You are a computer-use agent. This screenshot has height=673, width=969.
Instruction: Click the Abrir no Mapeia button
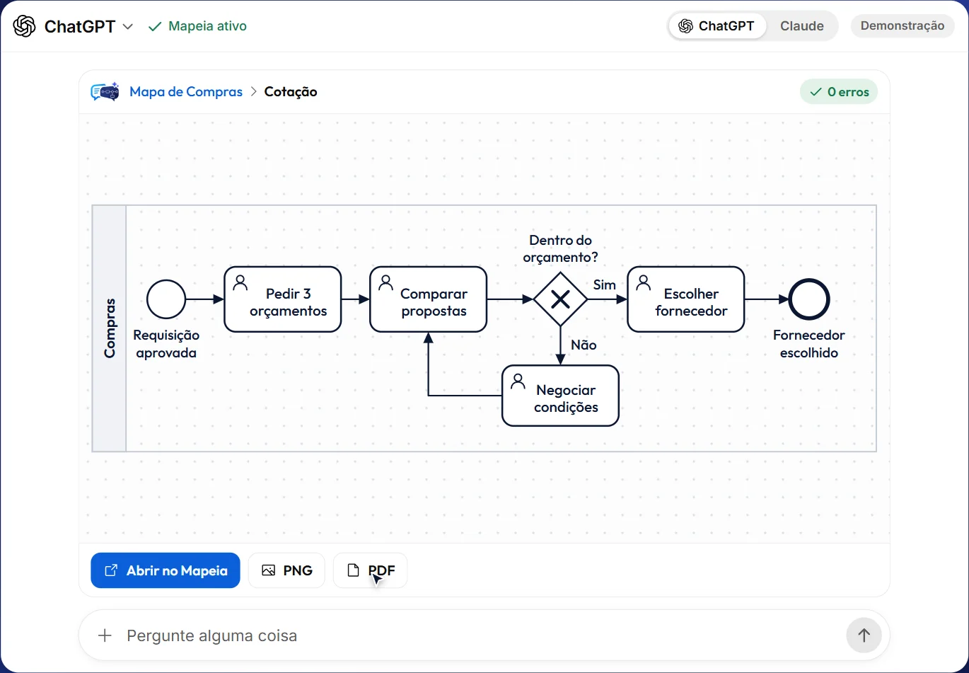coord(166,570)
